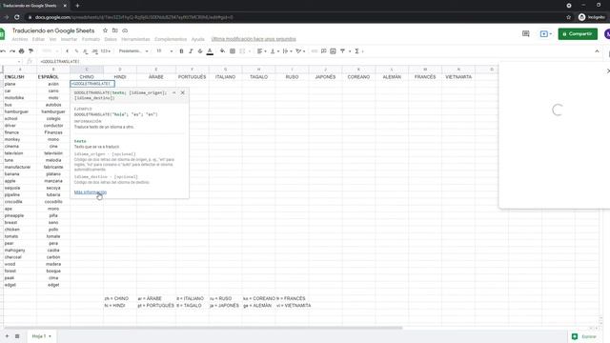This screenshot has height=343, width=610.
Task: Open the Ayuda menu
Action: coord(197,39)
